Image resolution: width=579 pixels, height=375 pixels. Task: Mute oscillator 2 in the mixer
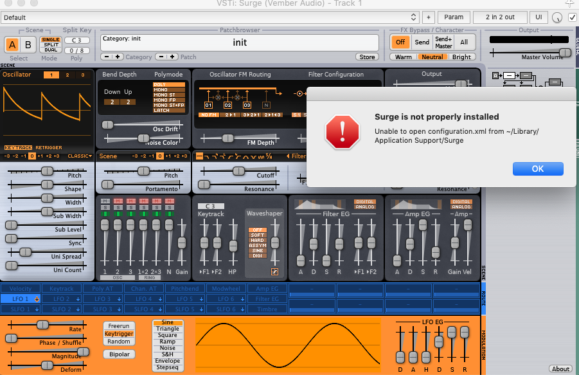tap(118, 201)
